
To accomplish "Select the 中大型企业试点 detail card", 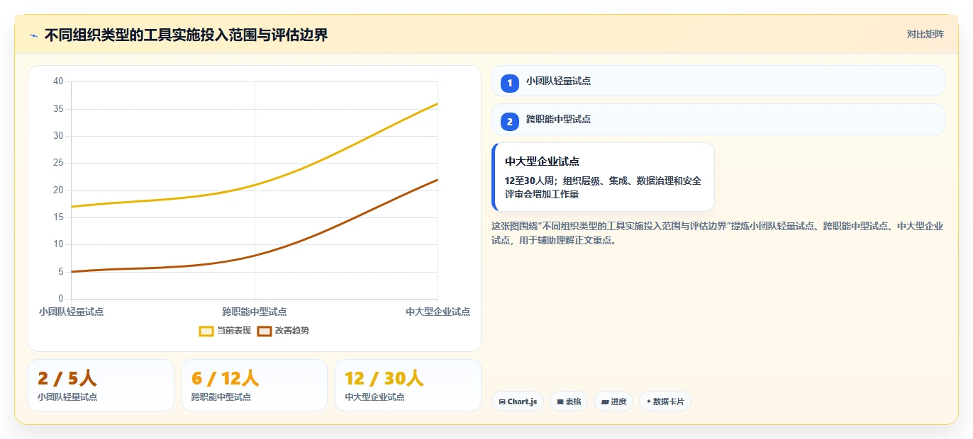I will click(603, 177).
